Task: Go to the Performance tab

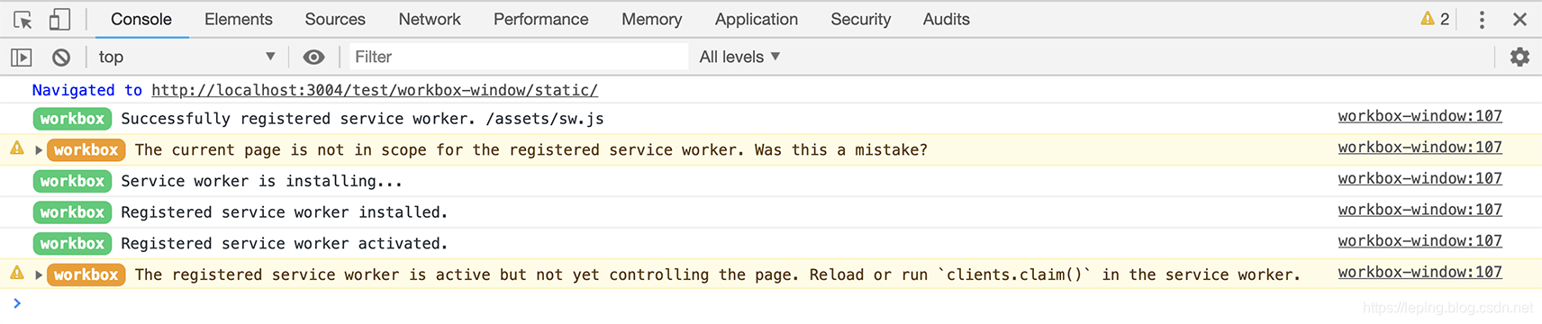Action: (541, 19)
